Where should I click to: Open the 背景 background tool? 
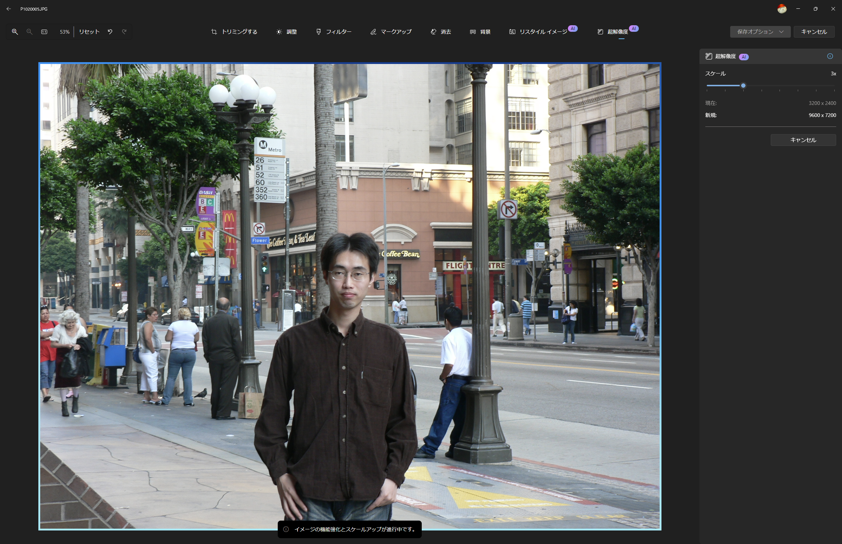(480, 32)
